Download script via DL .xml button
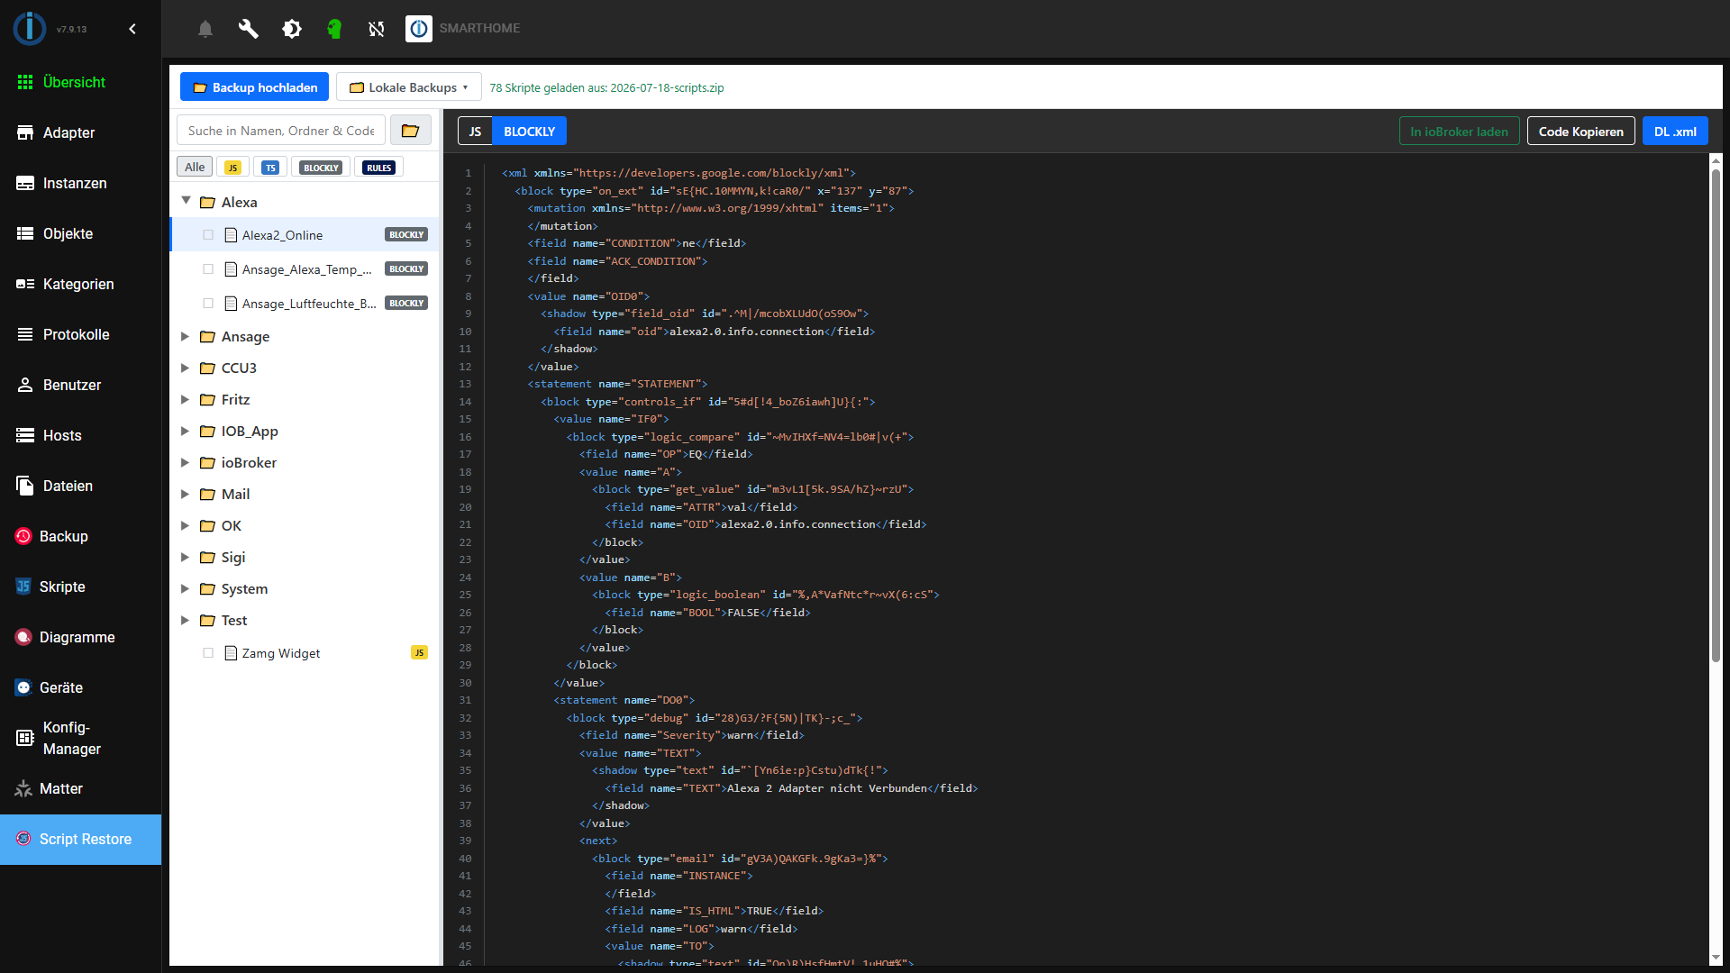Viewport: 1730px width, 973px height. coord(1675,132)
